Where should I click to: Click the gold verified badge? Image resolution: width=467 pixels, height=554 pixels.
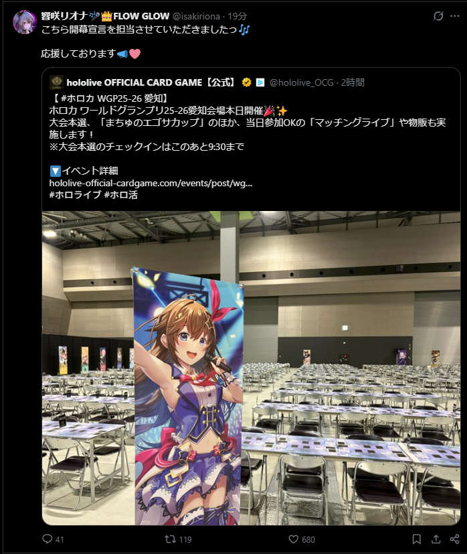[x=246, y=82]
